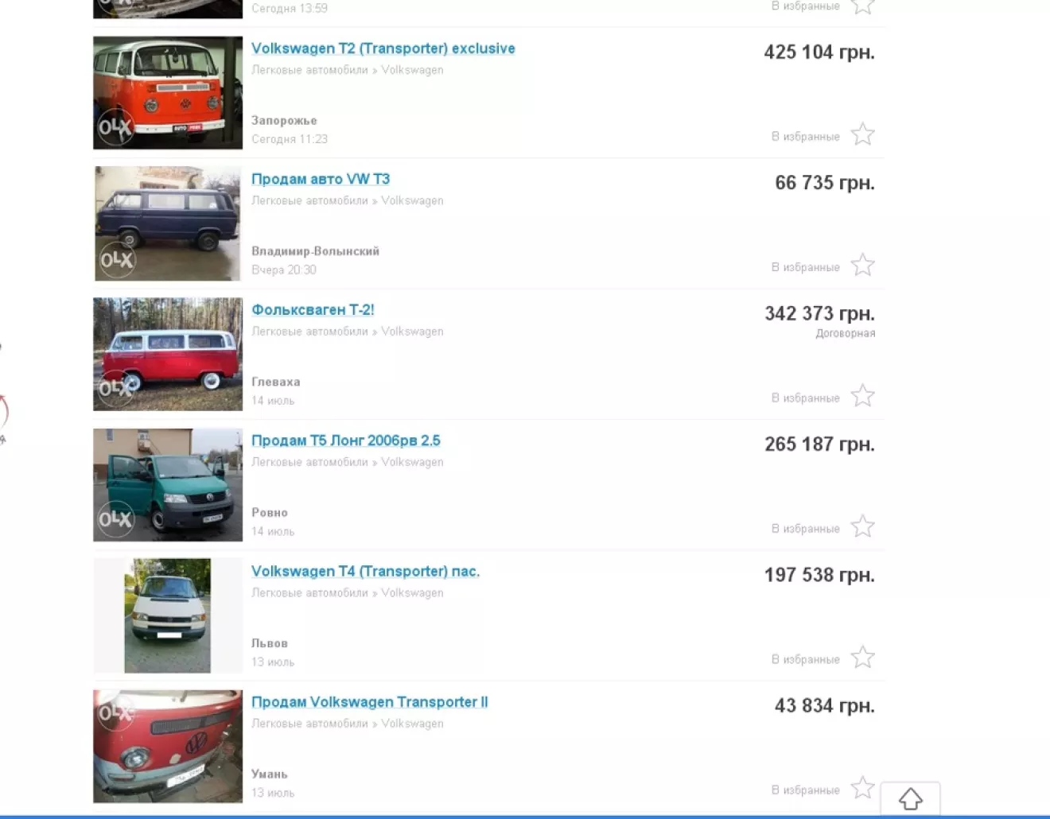Viewport: 1050px width, 819px height.
Task: Open the Фольксваген Т-2! ad title
Action: 313,310
